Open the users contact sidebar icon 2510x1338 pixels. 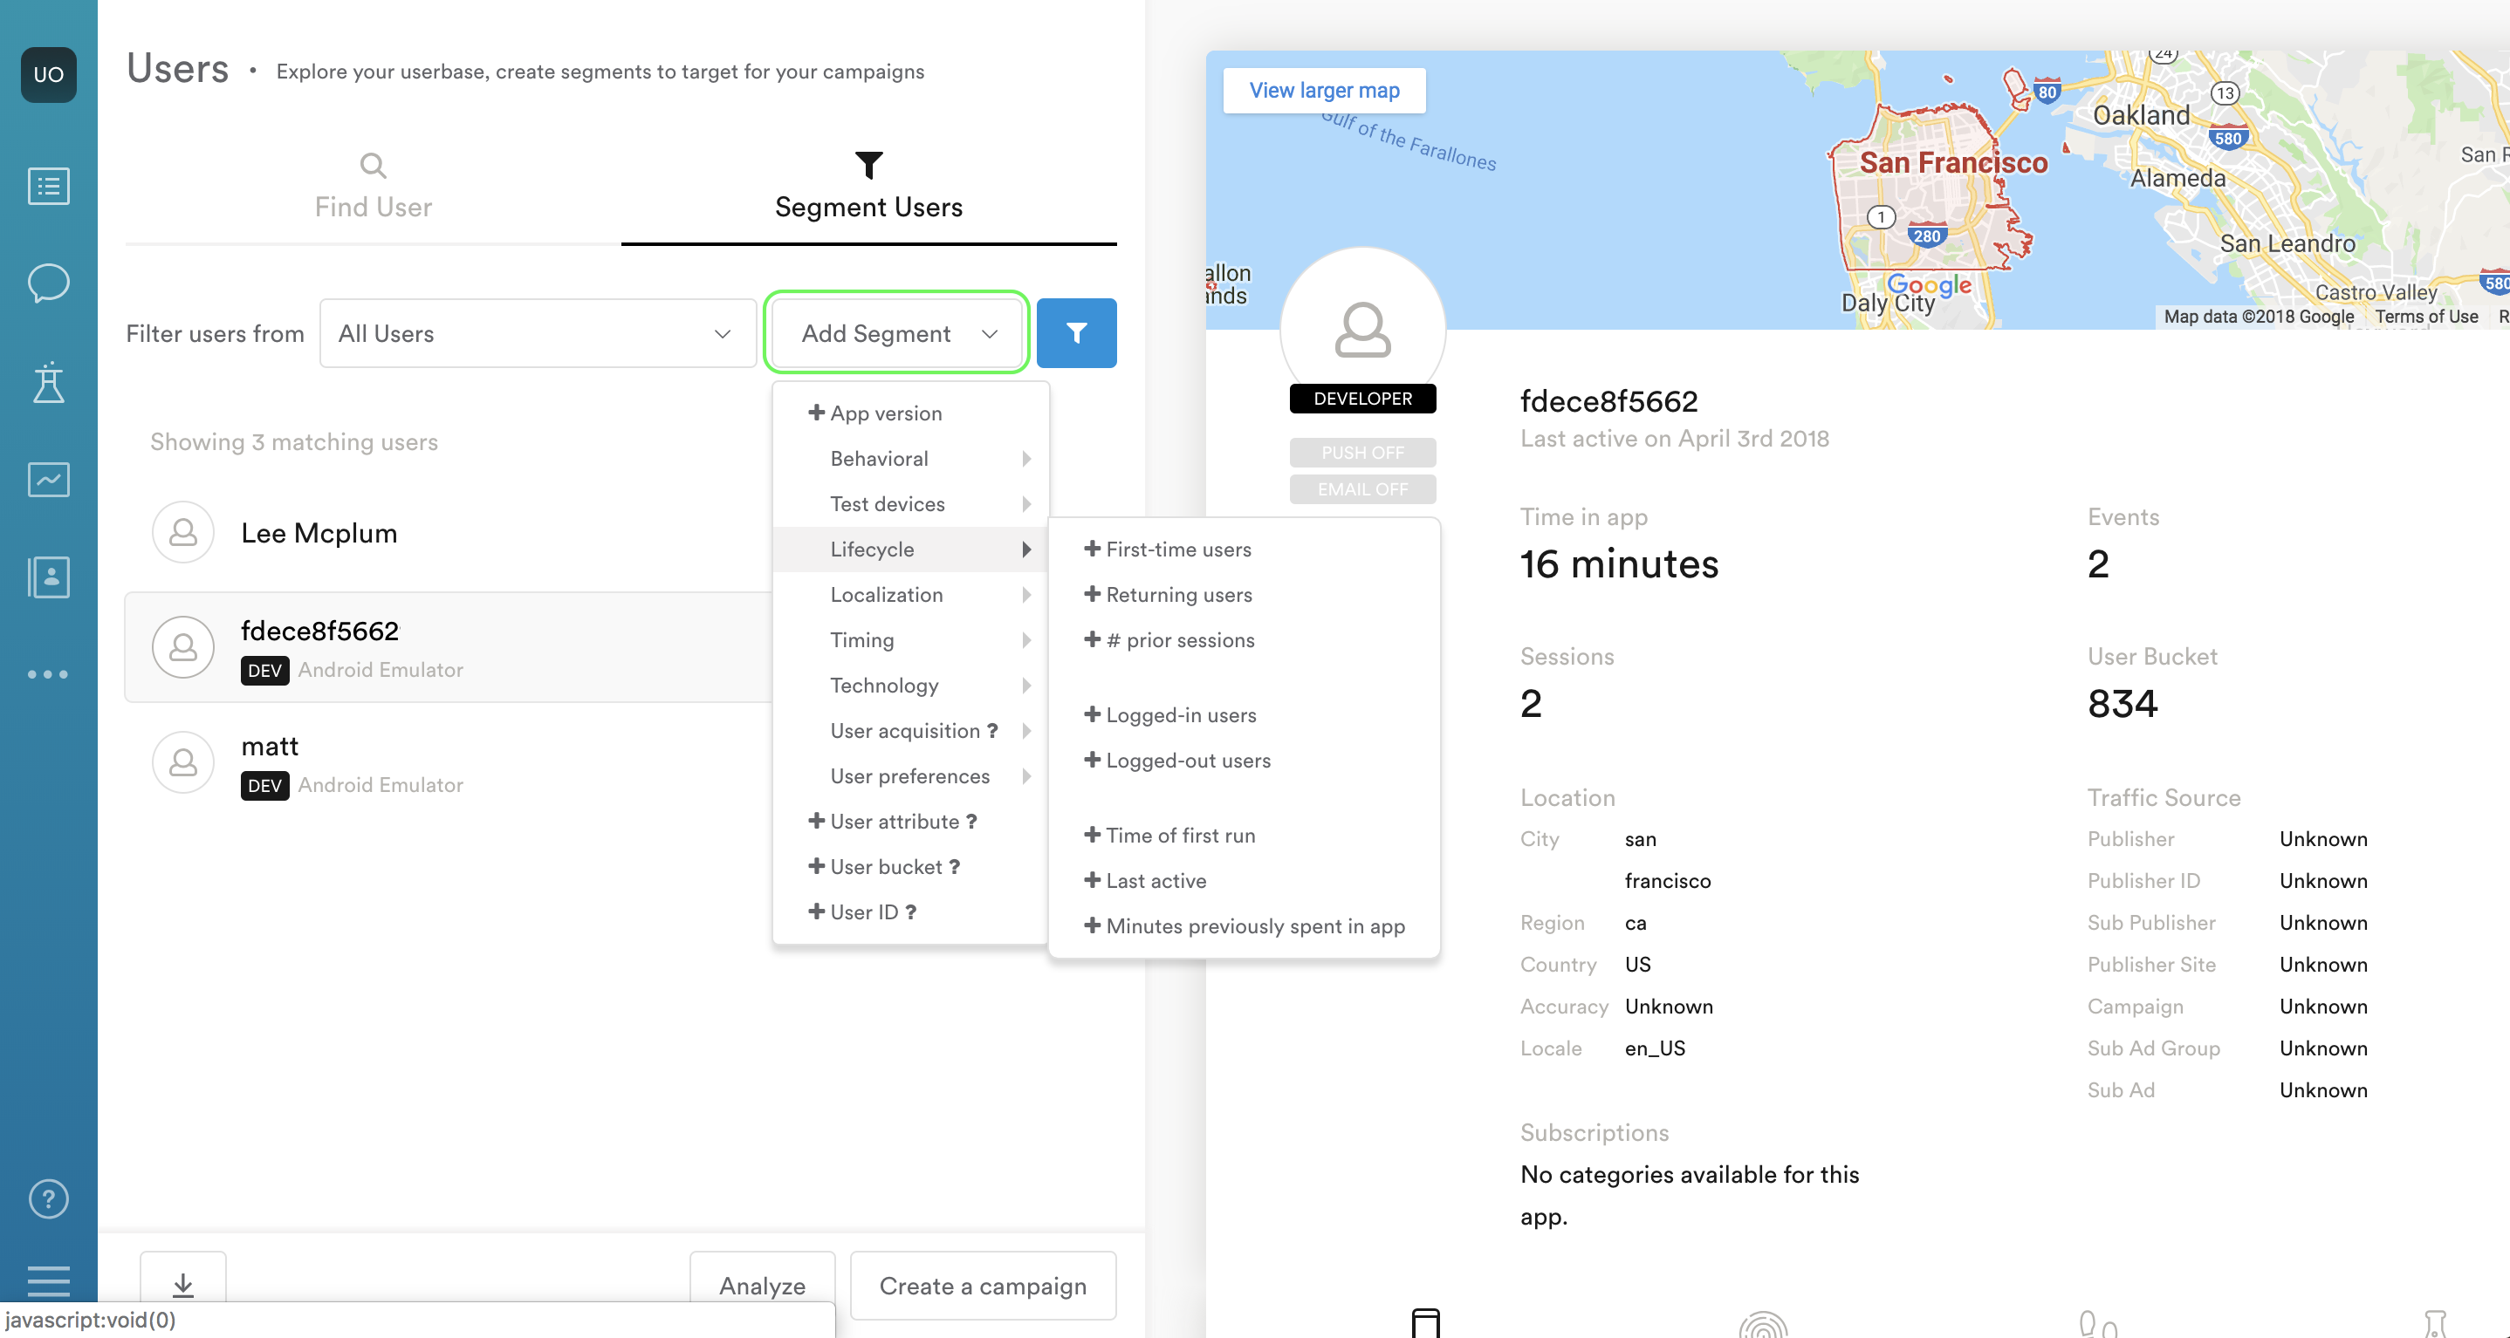[x=48, y=577]
